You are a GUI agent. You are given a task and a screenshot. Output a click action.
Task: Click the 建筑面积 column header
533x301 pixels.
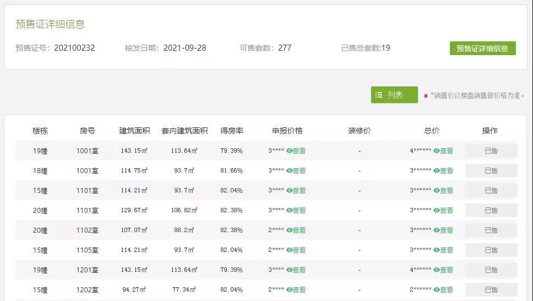pyautogui.click(x=134, y=131)
